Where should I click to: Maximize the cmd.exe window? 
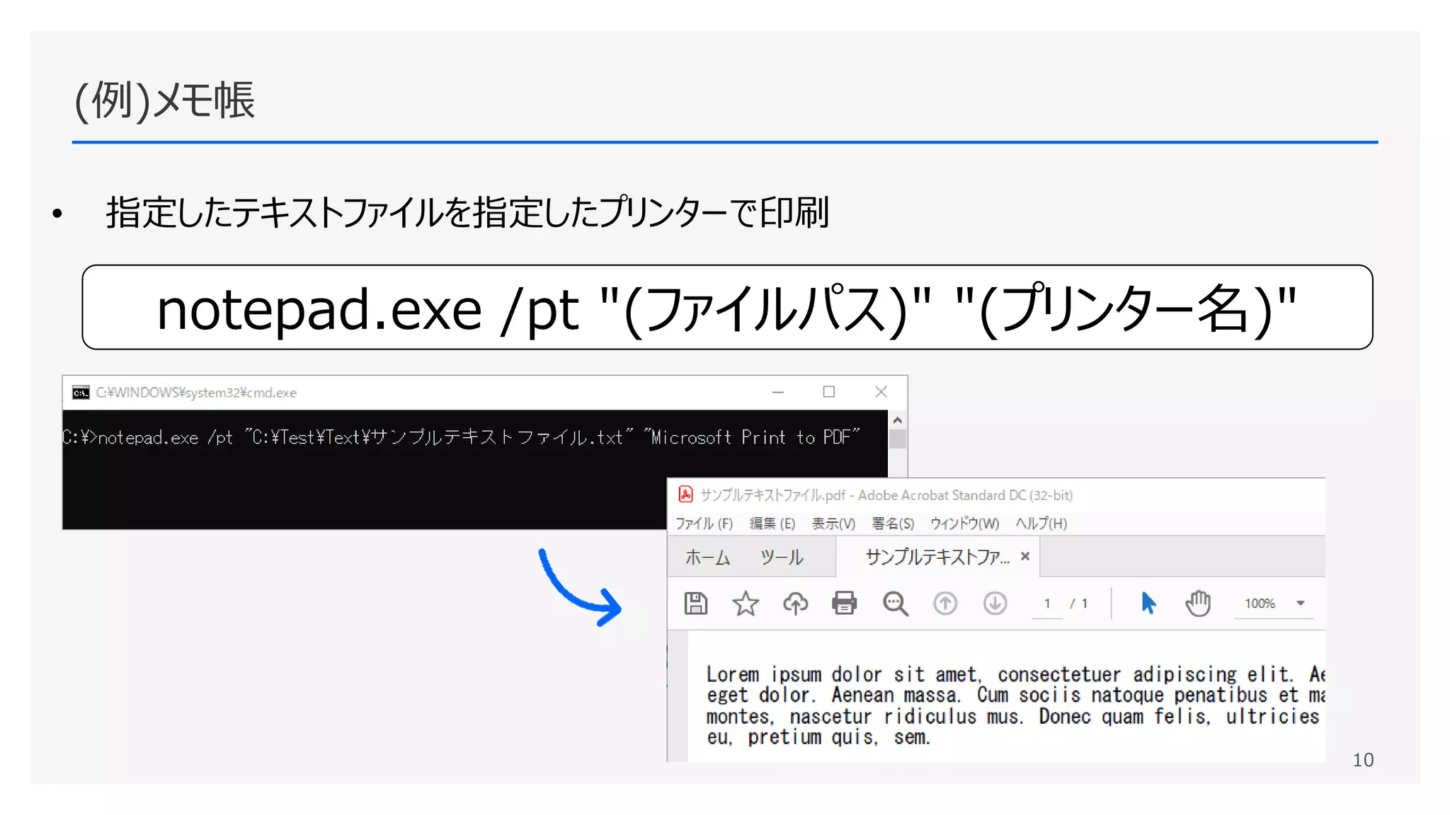(x=829, y=392)
